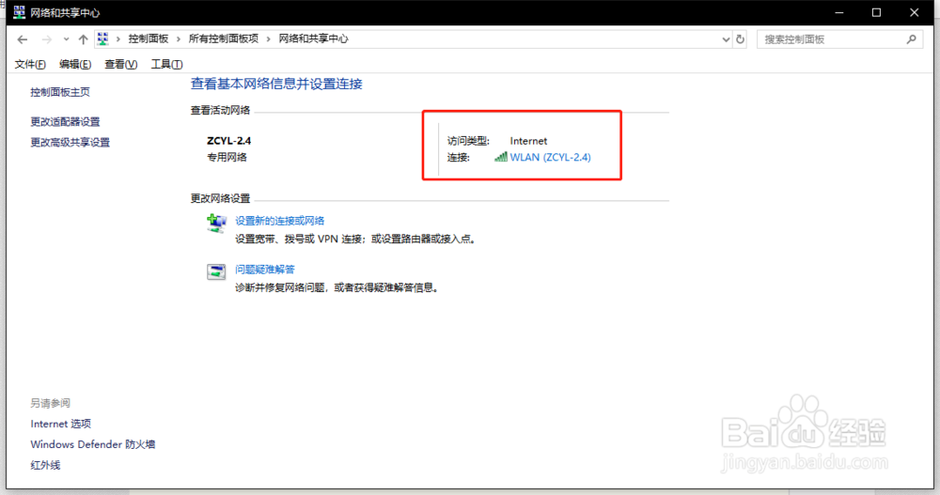Go back using the back arrow
Screen dimensions: 940x495
pos(23,39)
